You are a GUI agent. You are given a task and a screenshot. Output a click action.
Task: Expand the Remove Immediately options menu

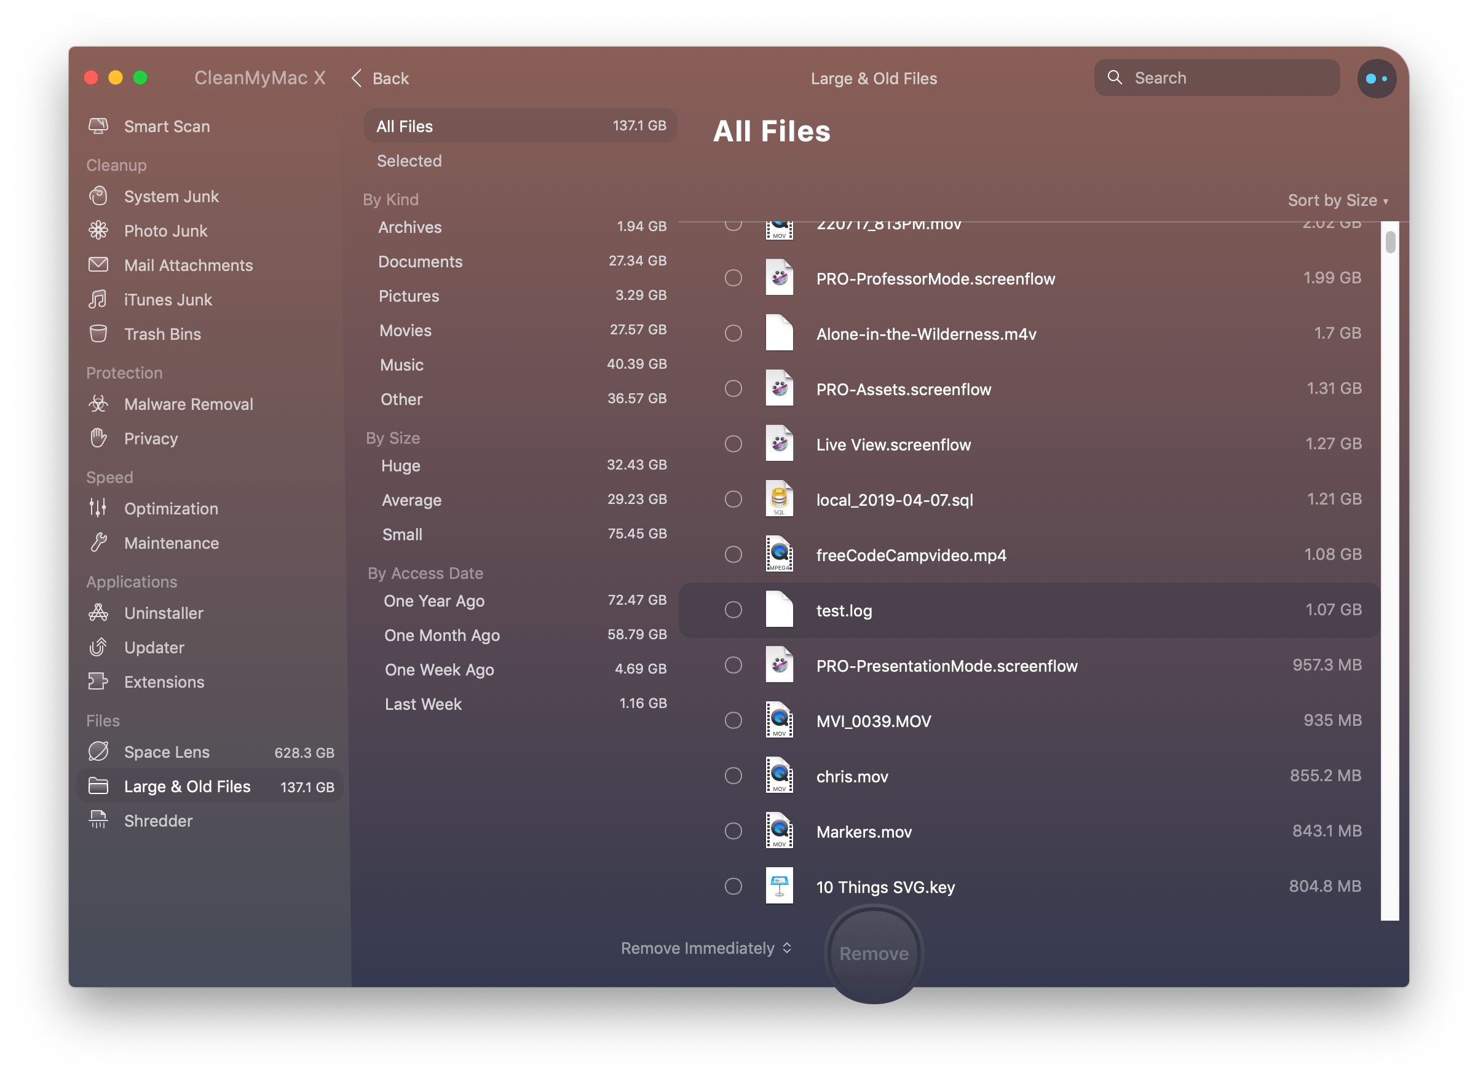click(706, 948)
